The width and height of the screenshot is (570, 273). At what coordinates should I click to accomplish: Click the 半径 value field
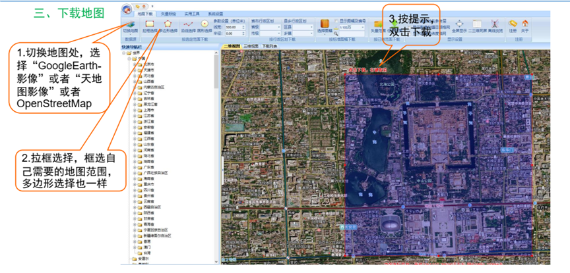234,34
